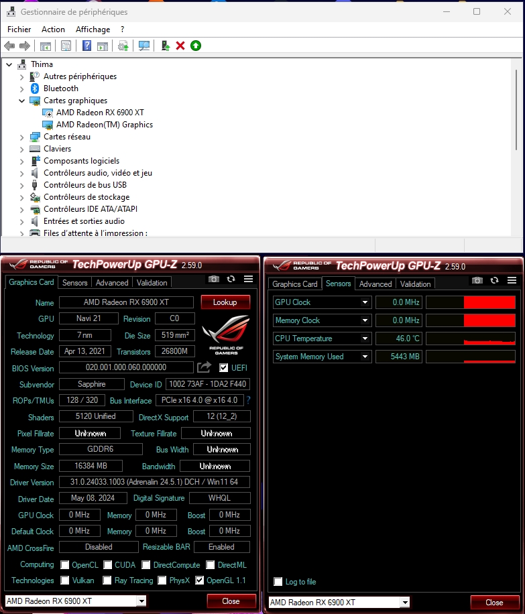Image resolution: width=525 pixels, height=614 pixels.
Task: Click the green update driver arrow icon
Action: pyautogui.click(x=195, y=46)
